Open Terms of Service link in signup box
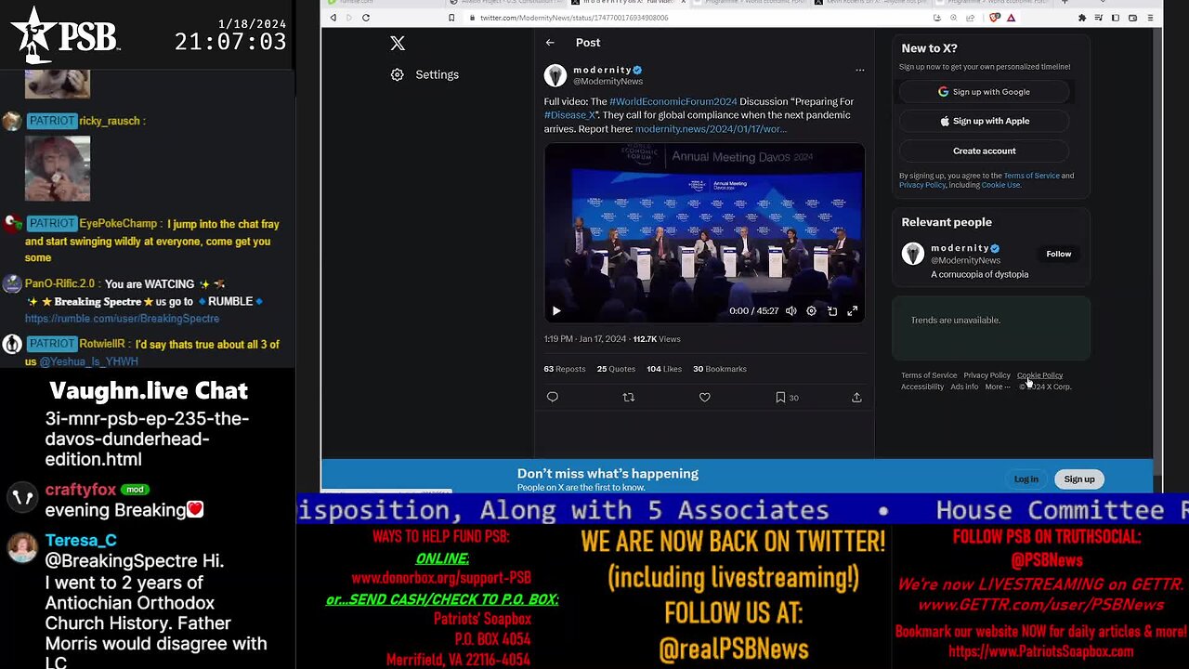Screen dimensions: 1189x669 click(x=1031, y=176)
